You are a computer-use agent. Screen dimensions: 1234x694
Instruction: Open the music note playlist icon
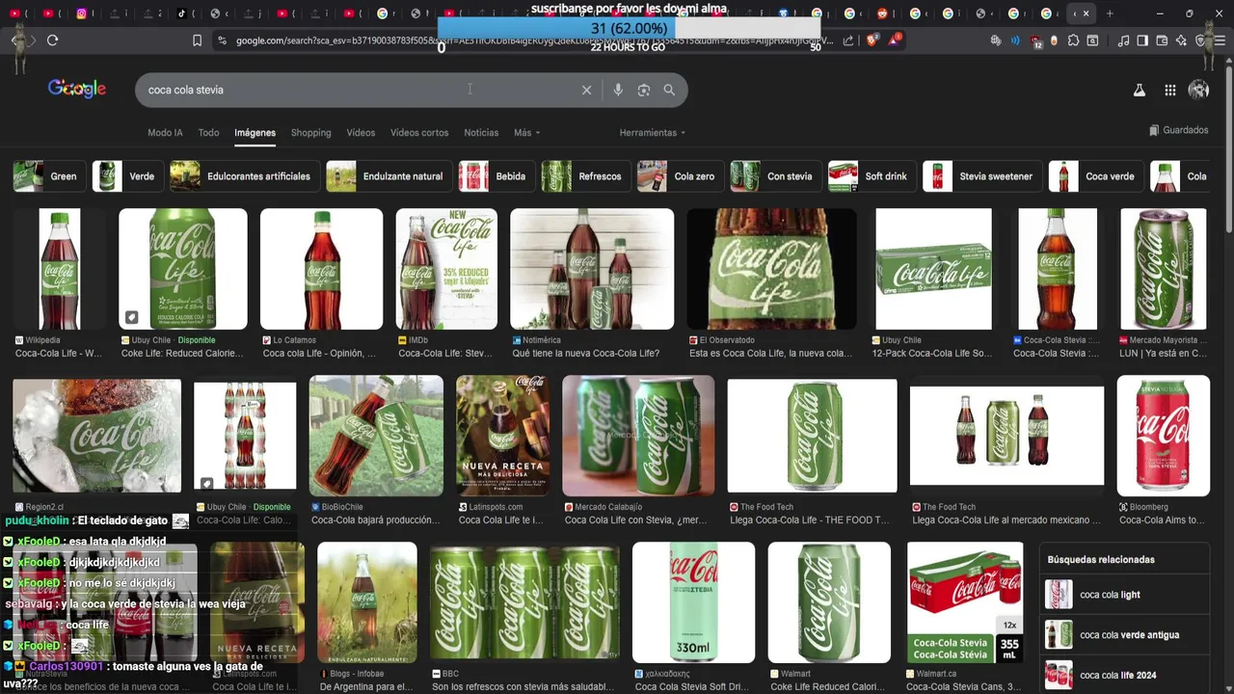pos(1123,40)
